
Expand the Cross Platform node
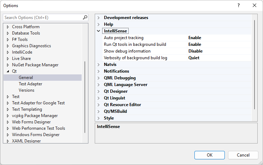click(x=8, y=27)
